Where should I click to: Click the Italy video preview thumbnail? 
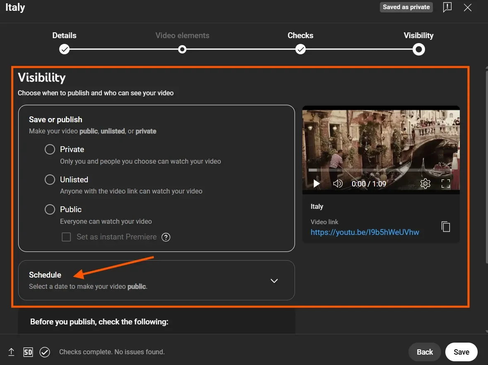[x=381, y=150]
